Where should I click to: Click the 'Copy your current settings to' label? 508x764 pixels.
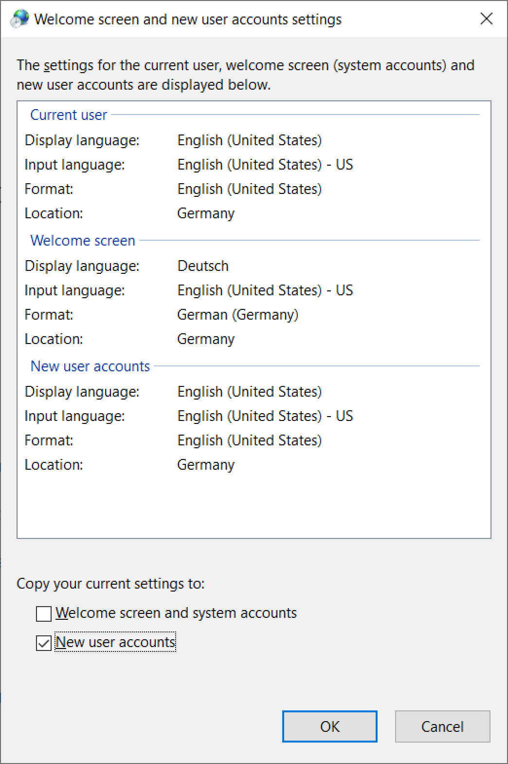pos(110,584)
